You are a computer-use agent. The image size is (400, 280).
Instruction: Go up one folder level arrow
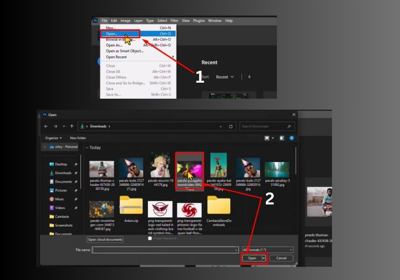click(x=72, y=126)
